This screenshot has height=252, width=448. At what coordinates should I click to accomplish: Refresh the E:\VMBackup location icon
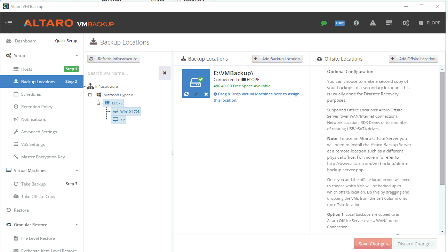click(x=186, y=94)
